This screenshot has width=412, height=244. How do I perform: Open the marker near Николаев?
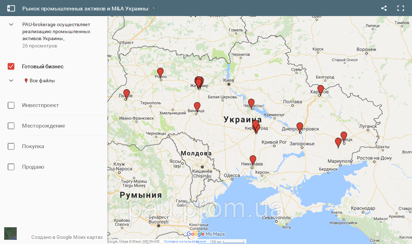pyautogui.click(x=253, y=159)
